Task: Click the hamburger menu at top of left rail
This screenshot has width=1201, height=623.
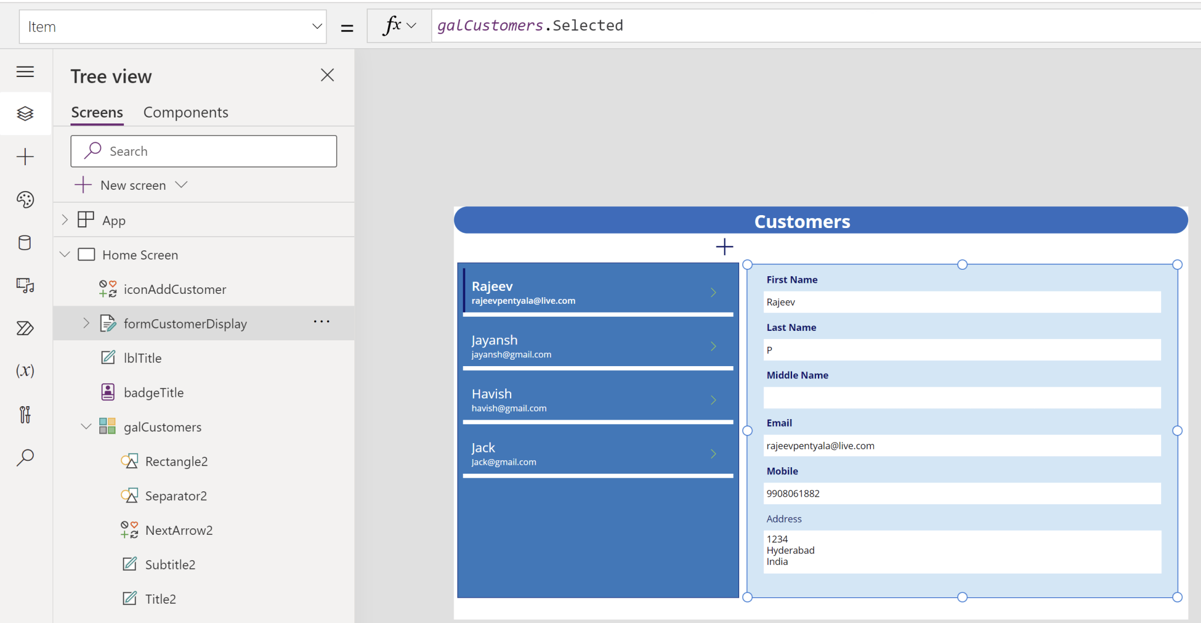Action: coord(25,71)
